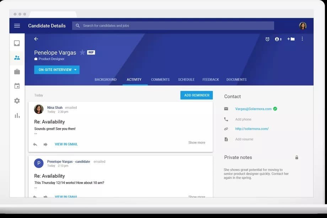Expand Nina Shah's email with Show more

197,143
